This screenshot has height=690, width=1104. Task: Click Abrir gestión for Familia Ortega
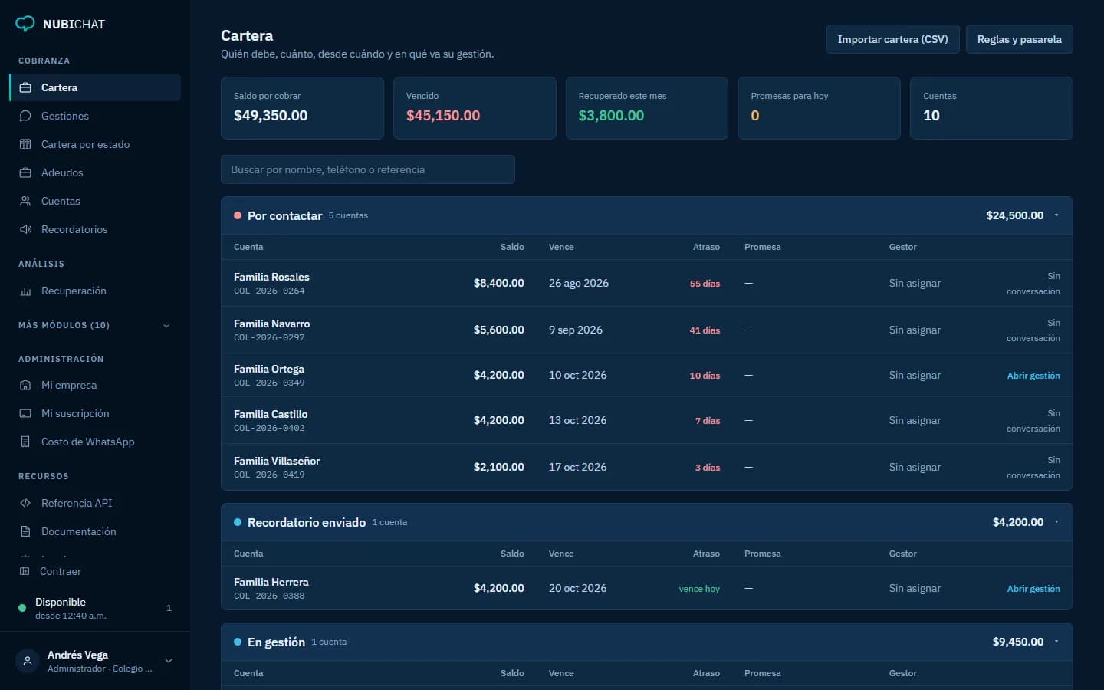point(1033,376)
